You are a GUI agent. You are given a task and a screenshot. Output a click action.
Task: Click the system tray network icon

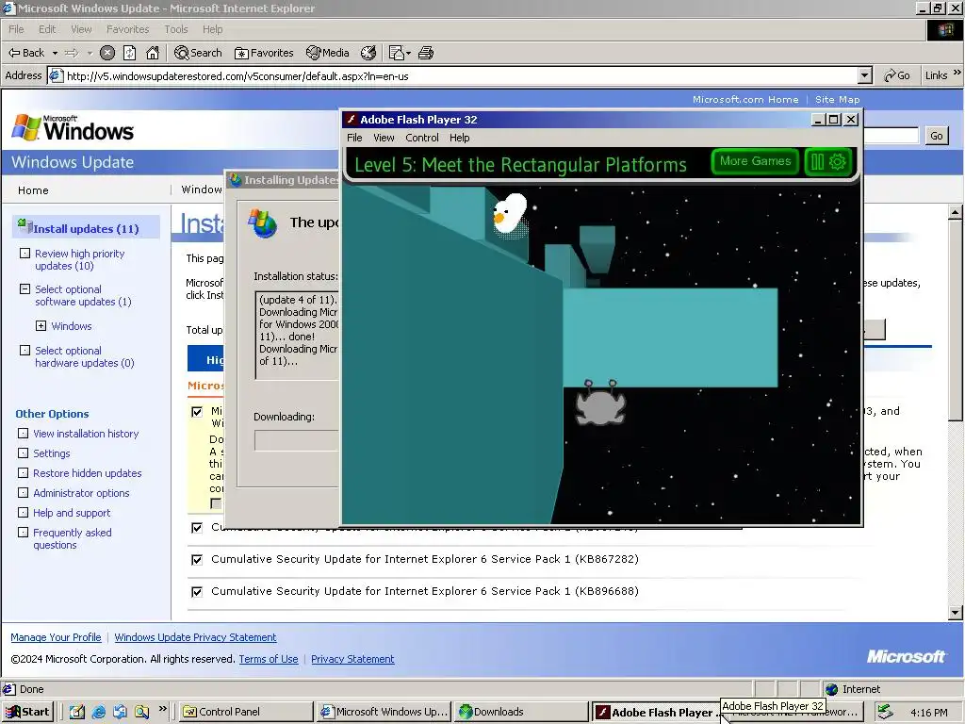coord(885,712)
